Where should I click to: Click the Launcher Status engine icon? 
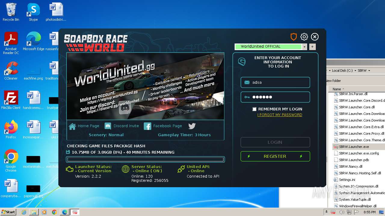point(69,169)
